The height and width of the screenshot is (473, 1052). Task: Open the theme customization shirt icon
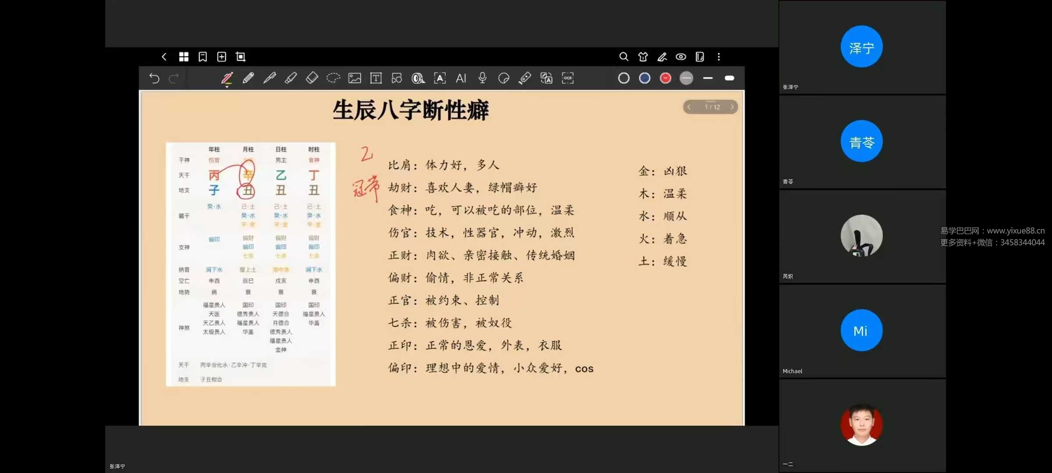(642, 57)
